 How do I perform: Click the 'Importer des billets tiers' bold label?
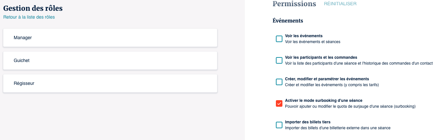pos(308,122)
